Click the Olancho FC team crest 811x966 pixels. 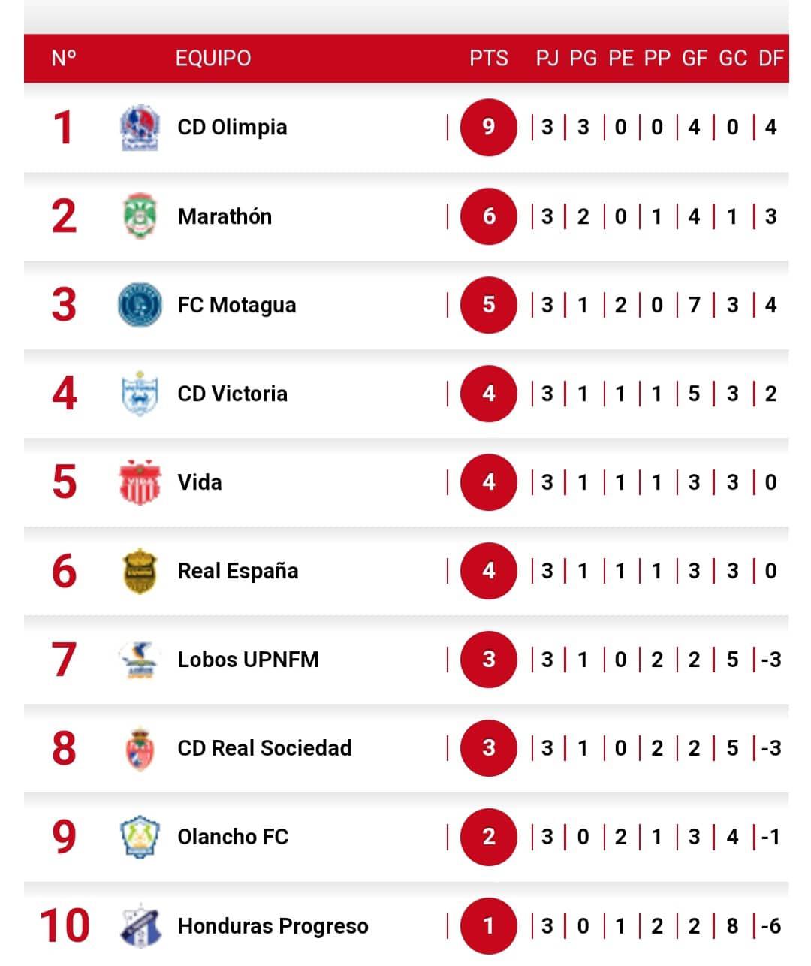point(140,837)
